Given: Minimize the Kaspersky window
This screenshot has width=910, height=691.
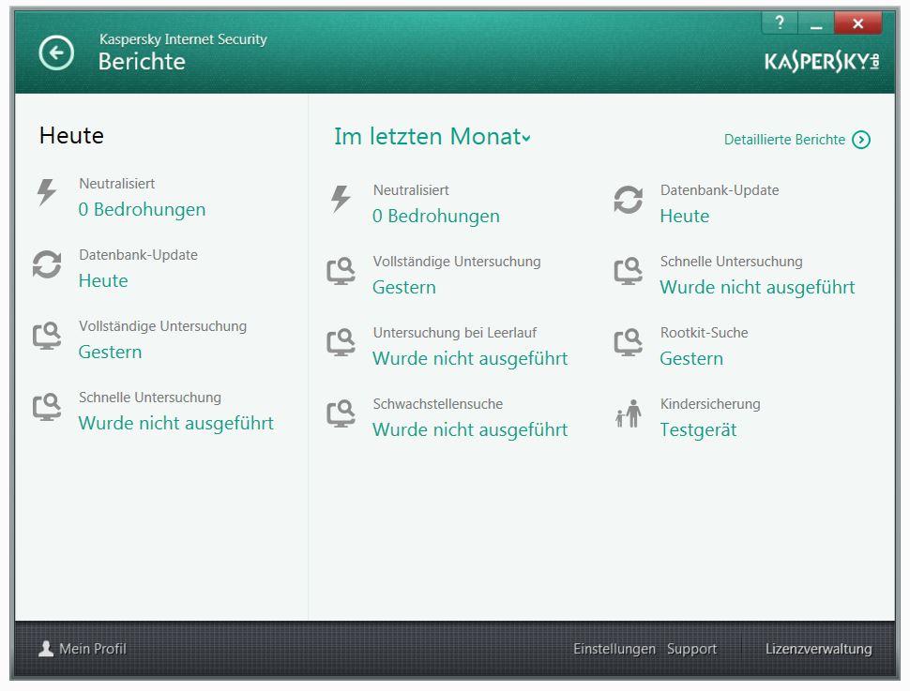Looking at the screenshot, I should [816, 23].
